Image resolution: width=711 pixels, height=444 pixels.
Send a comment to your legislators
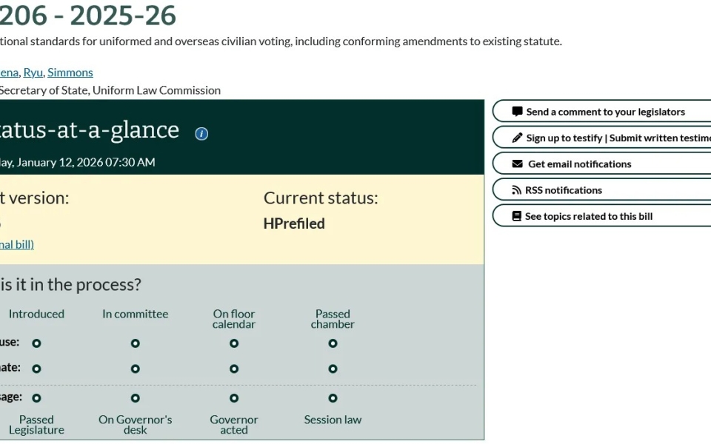605,112
